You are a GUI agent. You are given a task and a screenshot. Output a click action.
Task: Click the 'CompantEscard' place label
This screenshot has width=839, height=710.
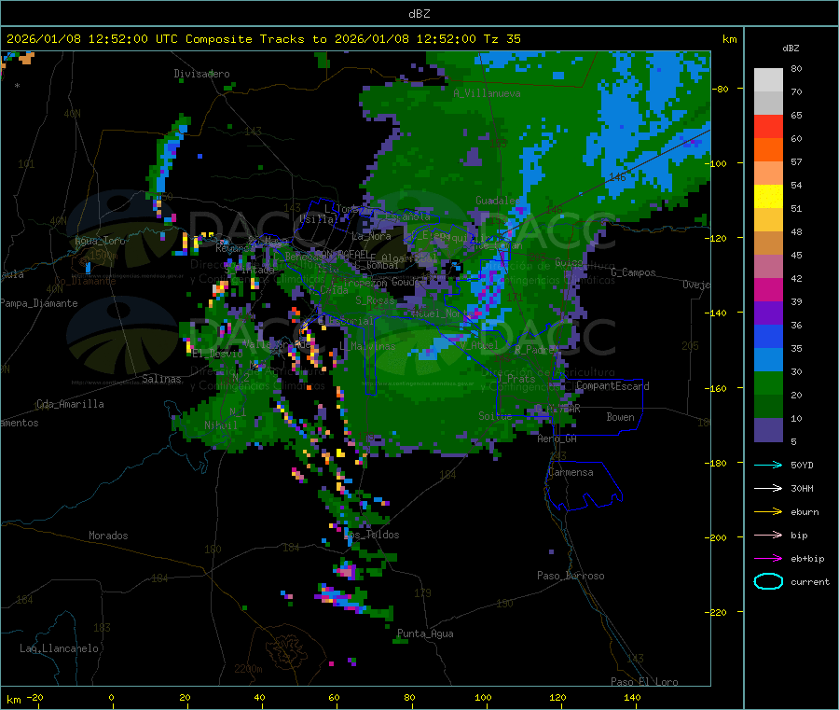coord(612,386)
